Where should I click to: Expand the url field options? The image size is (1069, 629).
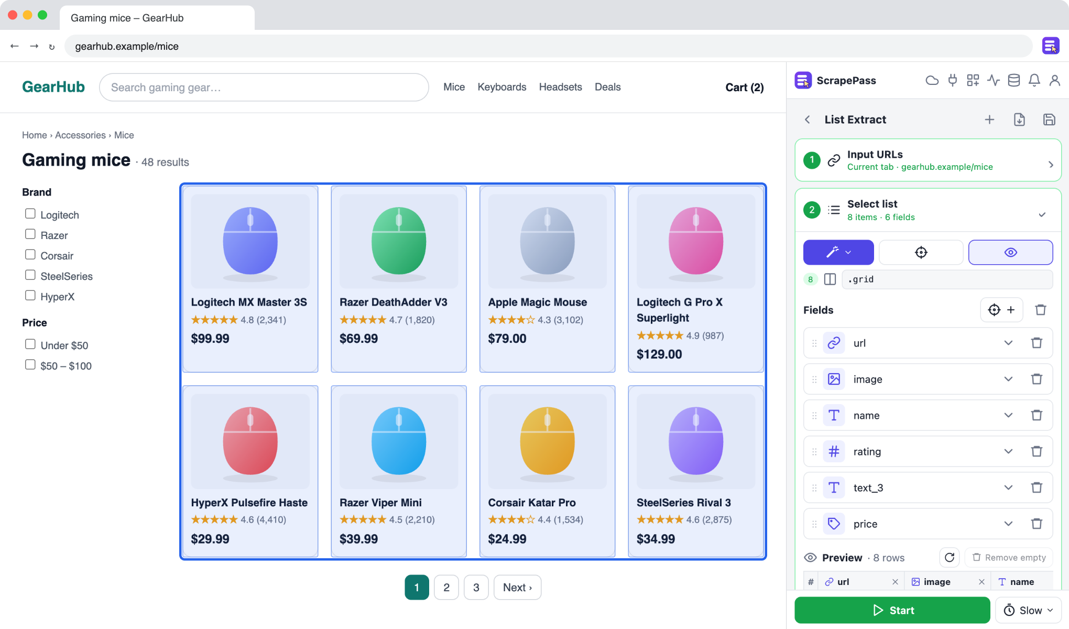click(x=1008, y=343)
